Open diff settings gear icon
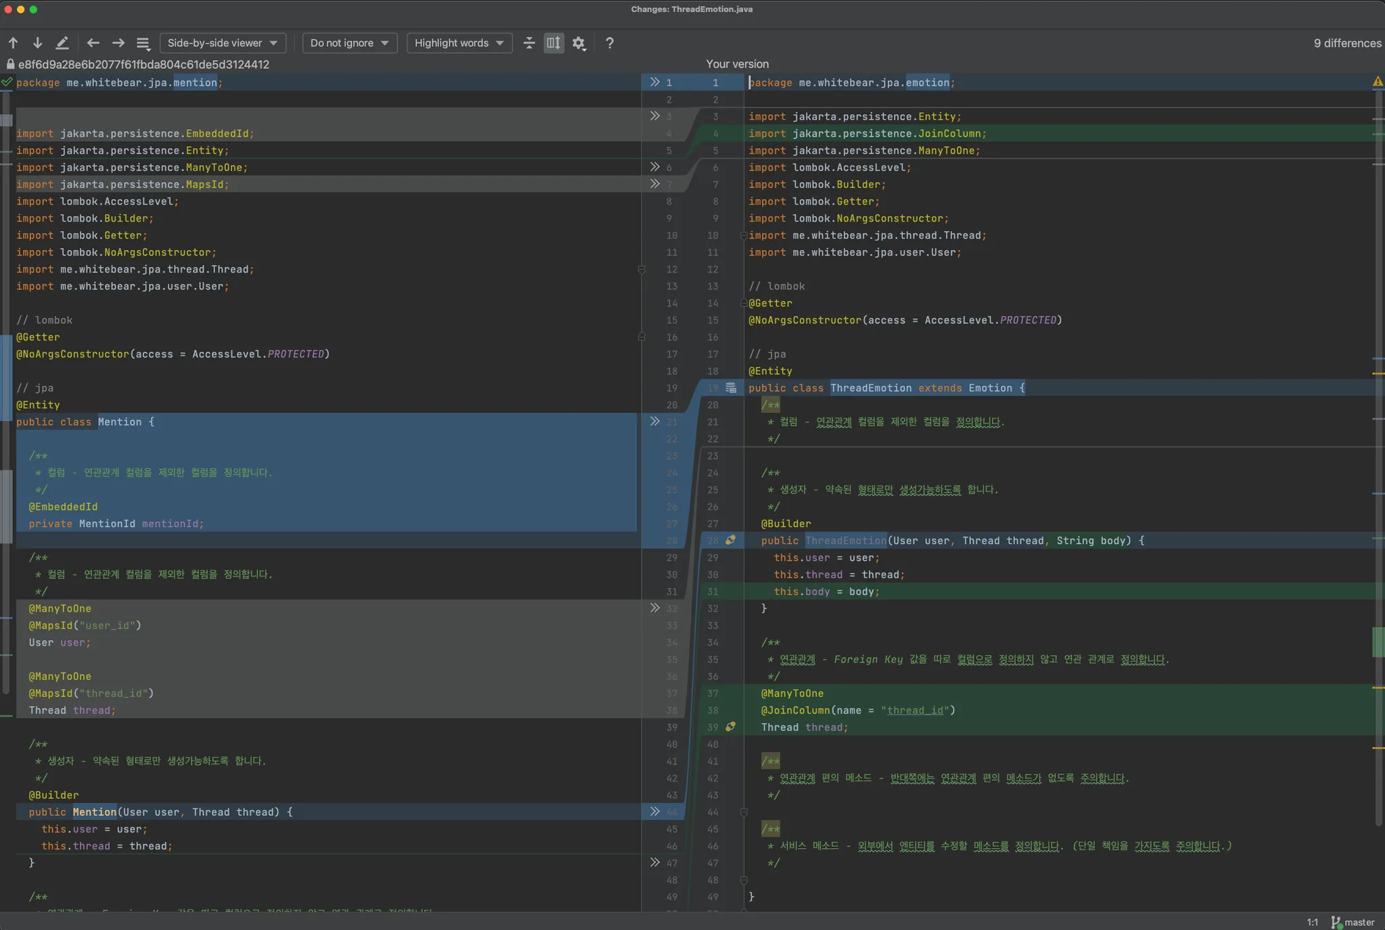Viewport: 1385px width, 930px height. click(x=579, y=43)
